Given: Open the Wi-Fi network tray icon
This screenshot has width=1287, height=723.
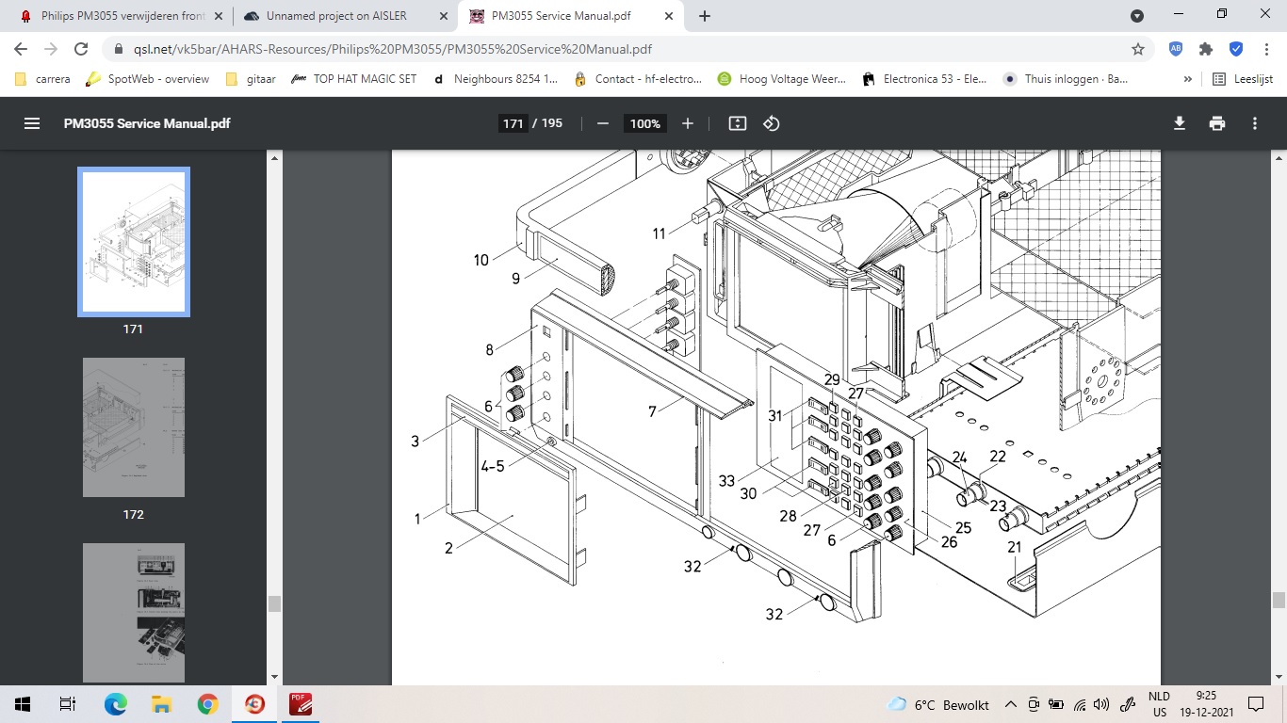Looking at the screenshot, I should point(1080,704).
